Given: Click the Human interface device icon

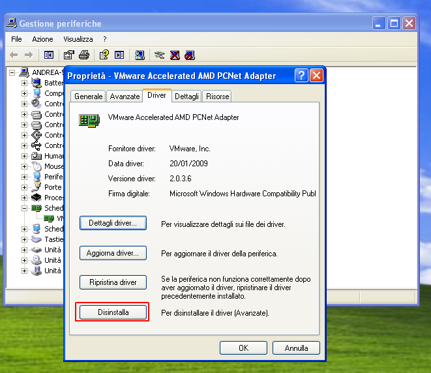Looking at the screenshot, I should click(37, 156).
